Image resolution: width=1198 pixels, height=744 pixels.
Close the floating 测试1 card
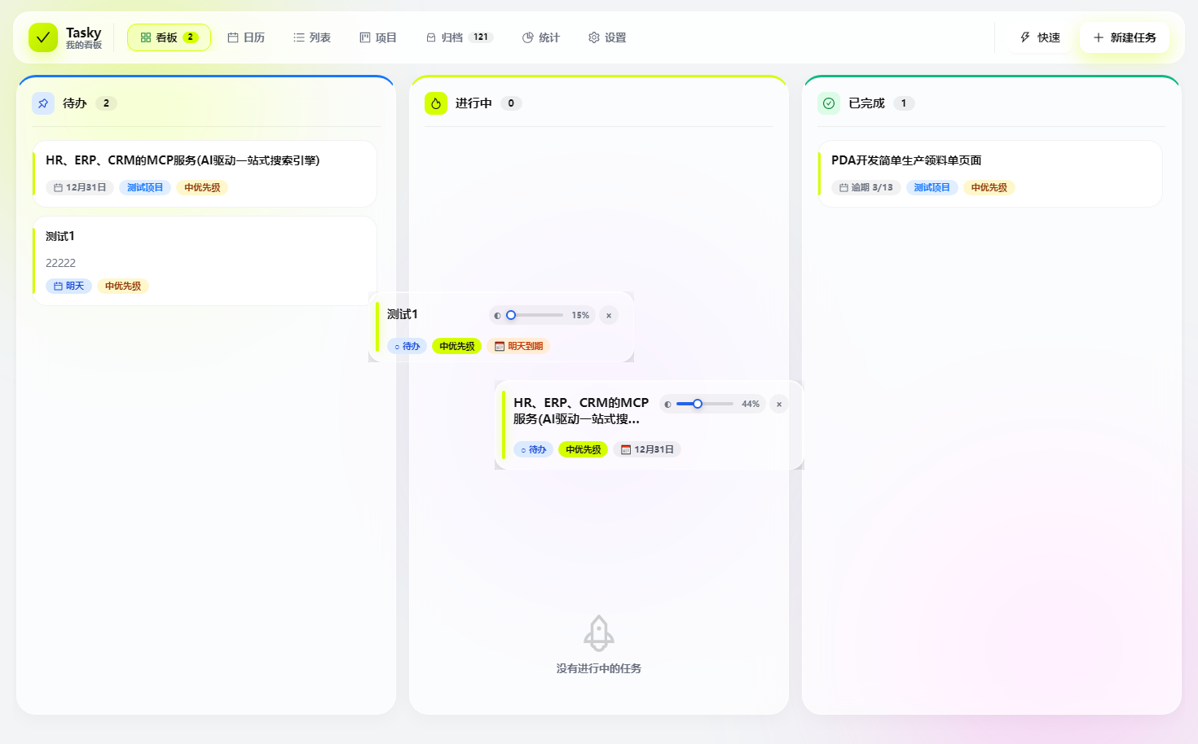(609, 316)
